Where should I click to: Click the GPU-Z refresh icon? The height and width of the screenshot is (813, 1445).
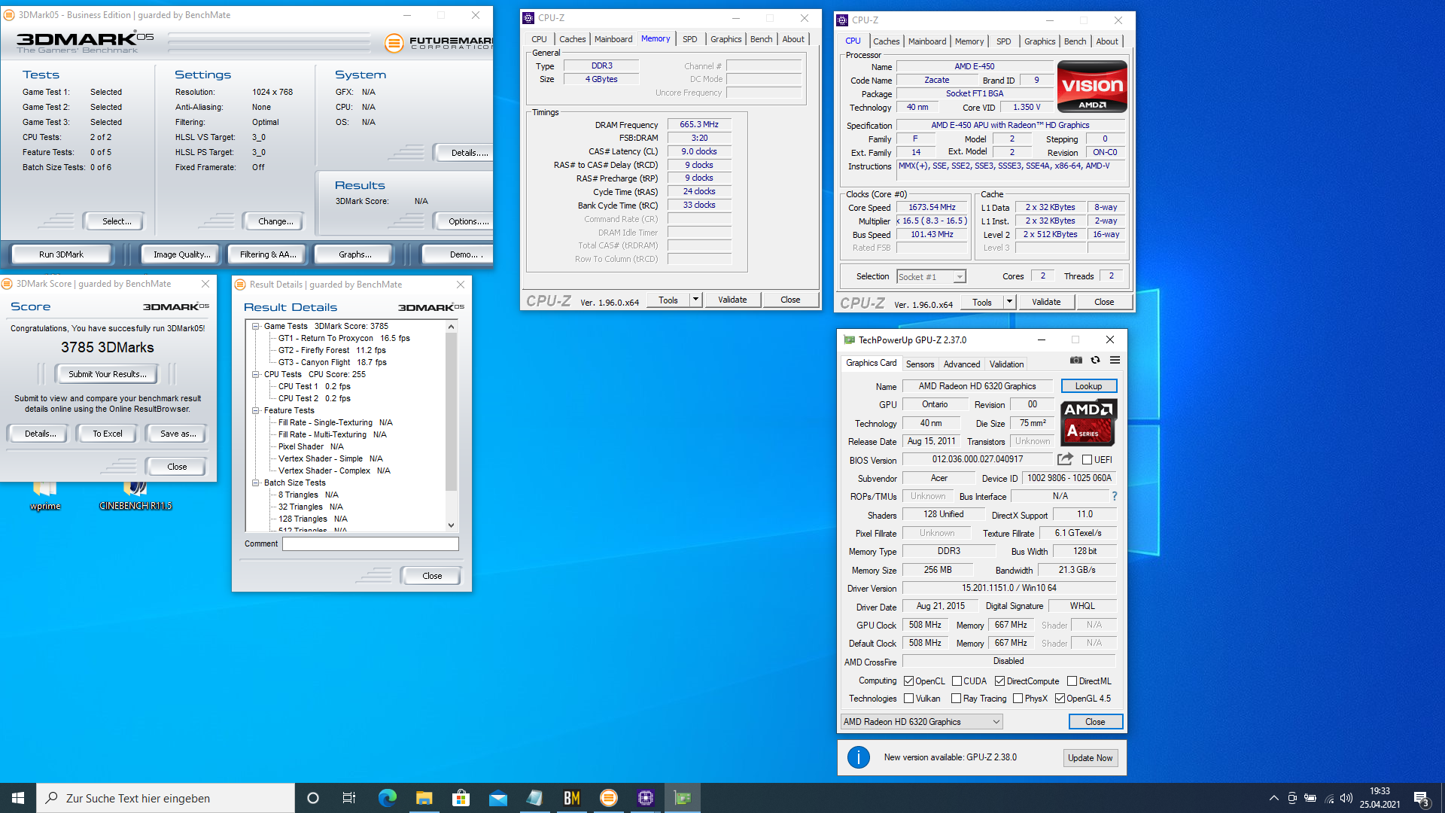point(1096,361)
